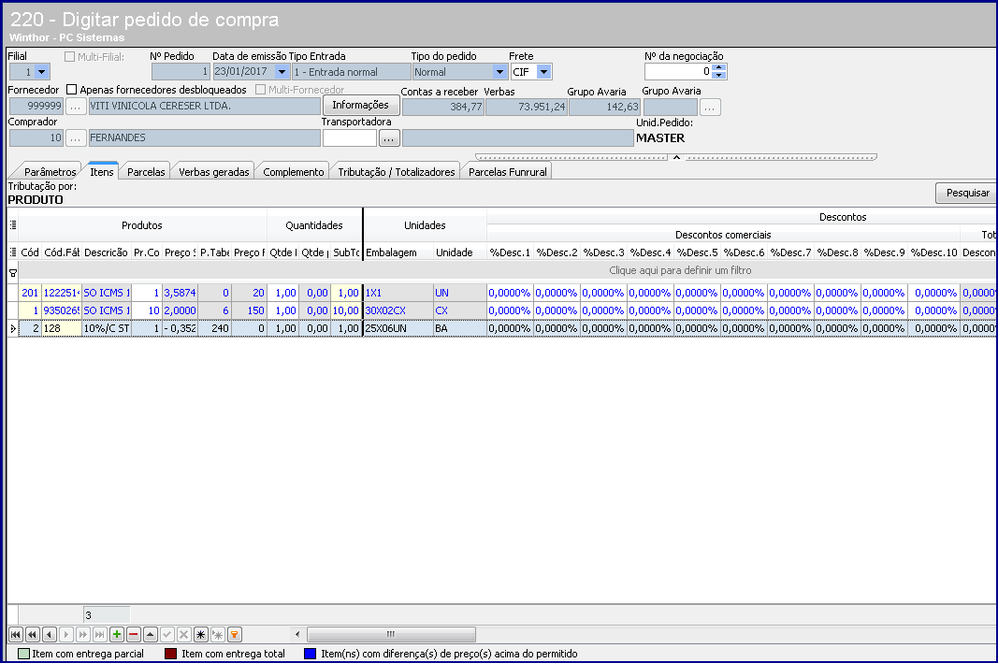Click light green Item com entrega parcial swatch
The width and height of the screenshot is (998, 663).
(23, 654)
